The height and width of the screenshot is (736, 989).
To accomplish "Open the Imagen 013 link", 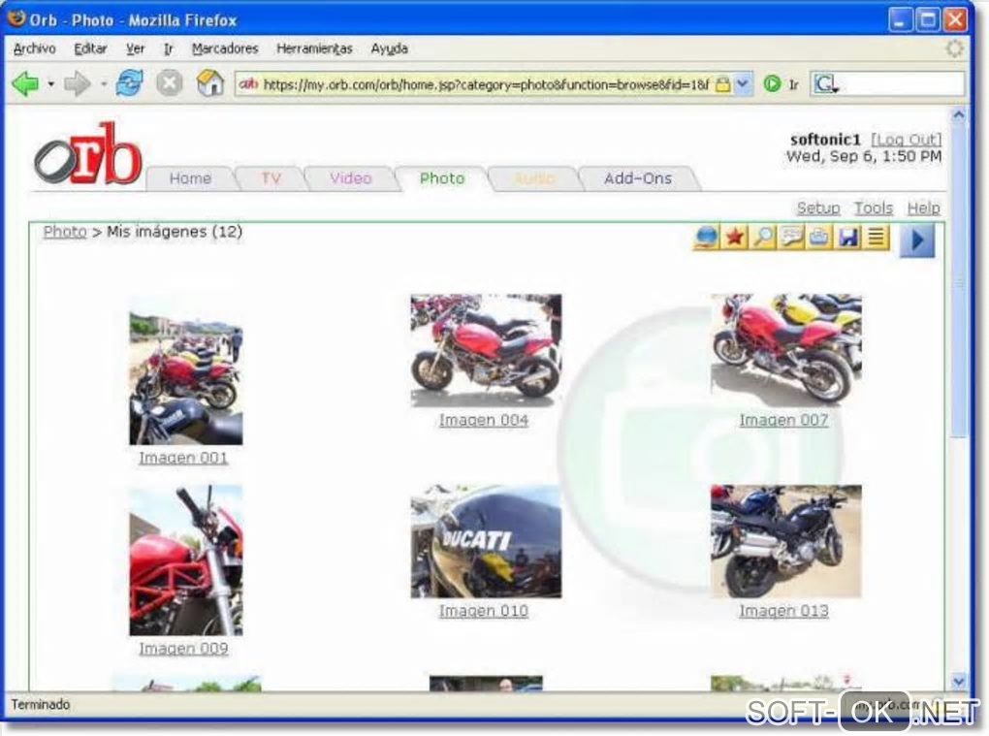I will click(x=784, y=611).
